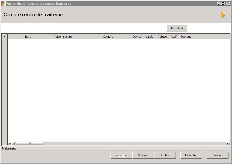Click the orange user figure icon
Screen dimensions: 232x164
click(222, 15)
